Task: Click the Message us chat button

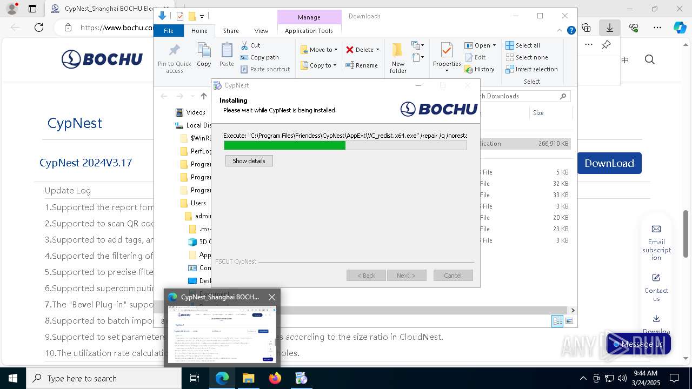Action: (x=638, y=344)
